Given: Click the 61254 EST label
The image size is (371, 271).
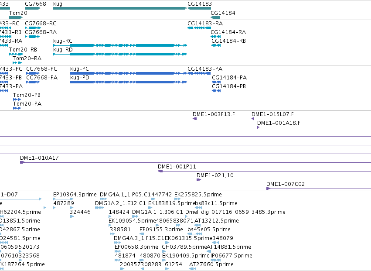Looking at the screenshot, I should click(x=174, y=264).
